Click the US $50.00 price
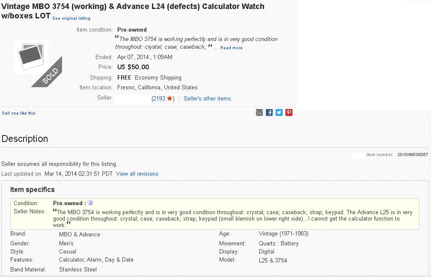Image resolution: width=431 pixels, height=277 pixels. [x=133, y=67]
